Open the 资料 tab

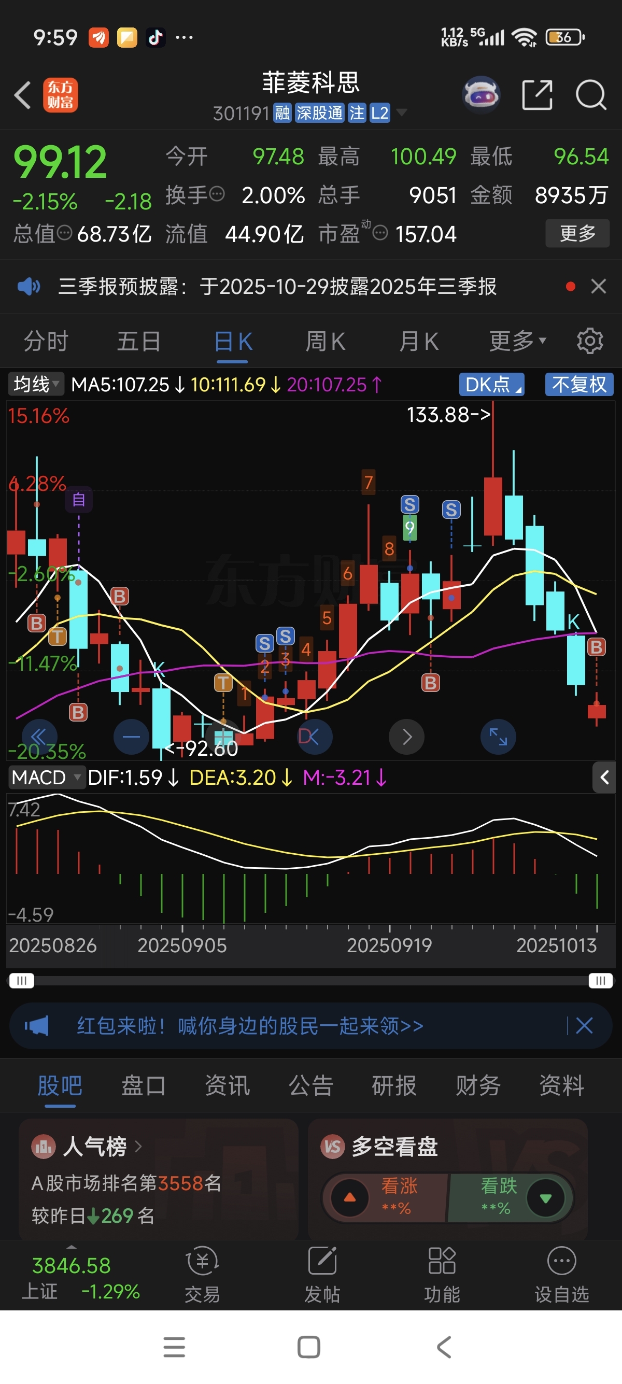click(562, 1086)
